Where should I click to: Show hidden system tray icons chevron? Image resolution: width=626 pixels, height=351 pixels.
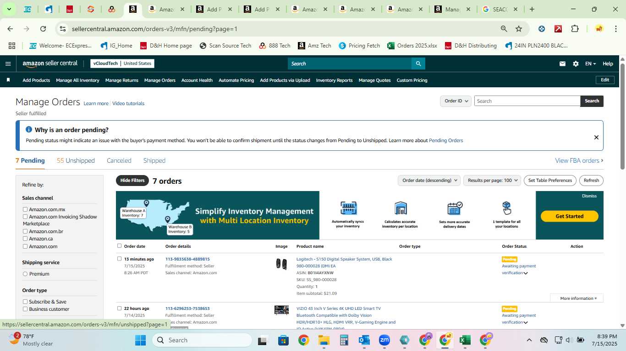[529, 340]
